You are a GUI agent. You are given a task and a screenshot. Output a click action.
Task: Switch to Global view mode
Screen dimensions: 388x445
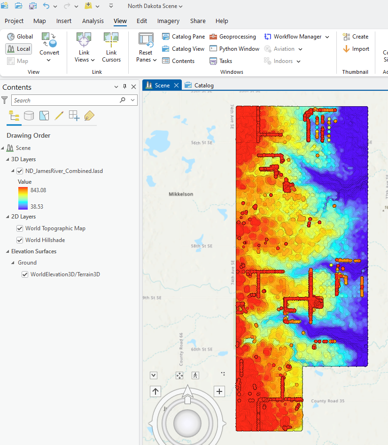pyautogui.click(x=20, y=37)
